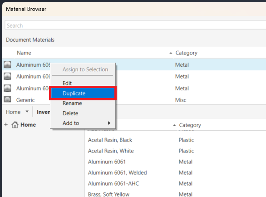Select the Home library tree item
The image size is (266, 197).
tap(28, 125)
